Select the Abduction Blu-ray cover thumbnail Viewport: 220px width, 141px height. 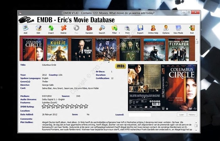coord(155,50)
